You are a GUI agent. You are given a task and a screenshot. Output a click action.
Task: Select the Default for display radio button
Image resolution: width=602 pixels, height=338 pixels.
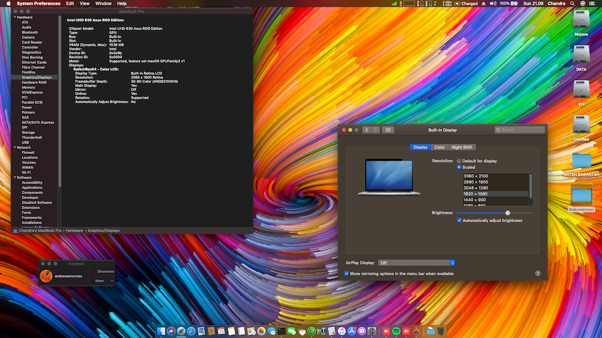pos(459,161)
